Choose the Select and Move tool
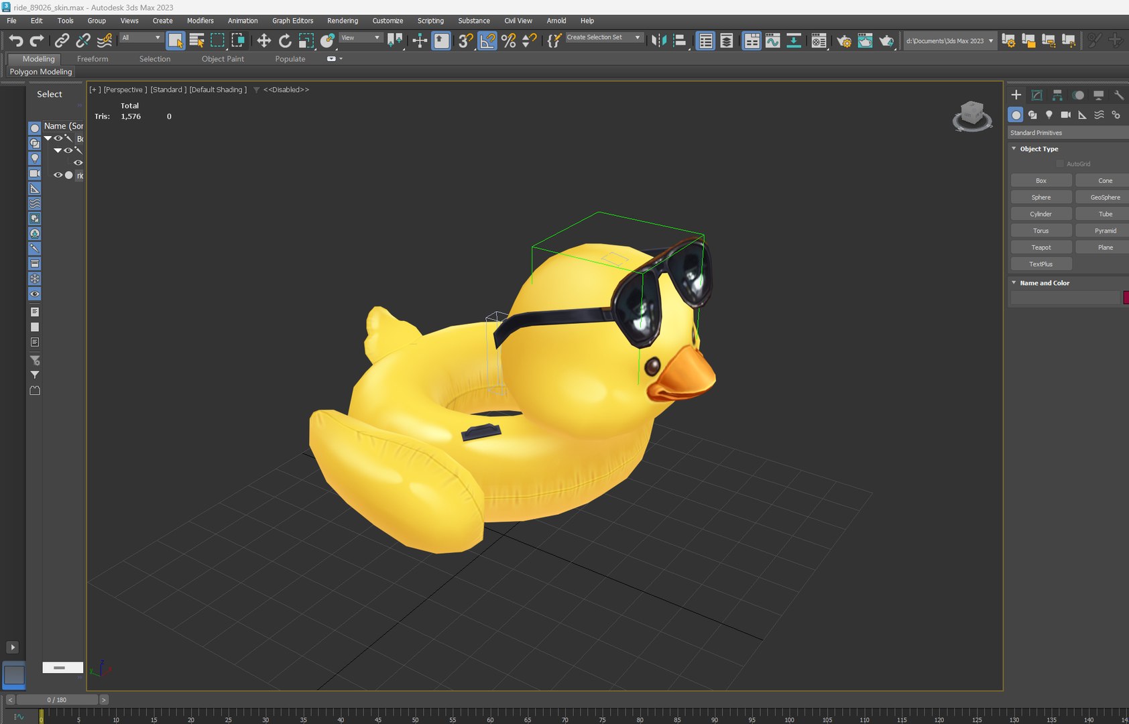1129x724 pixels. click(264, 41)
